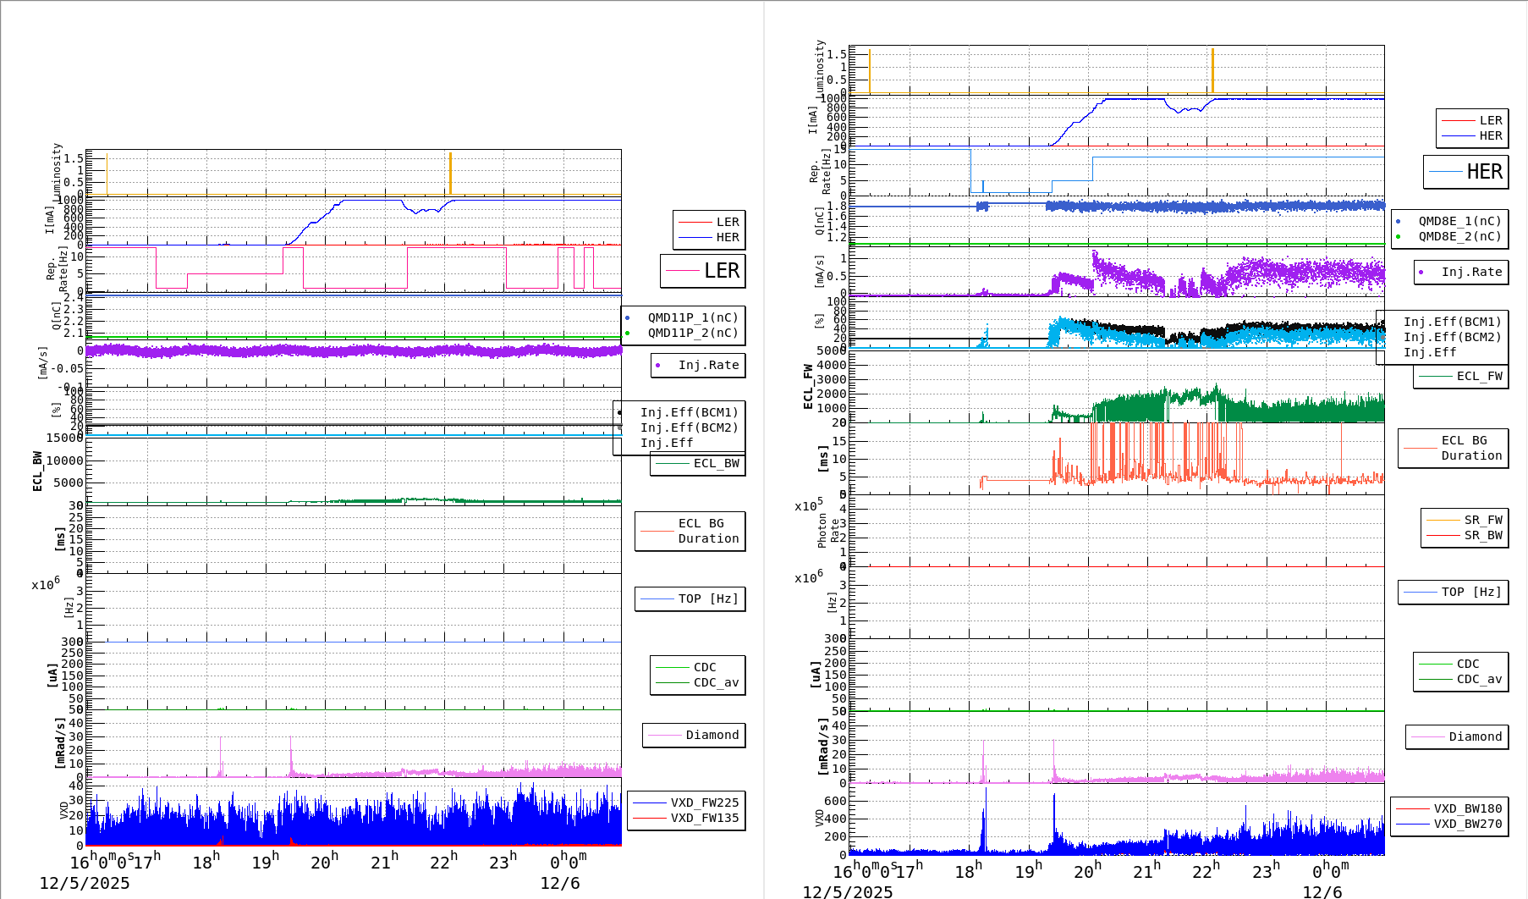Click the blue QMD8E_1(nC) dot marker on the right
Screen dimensions: 1528x899
[1399, 221]
